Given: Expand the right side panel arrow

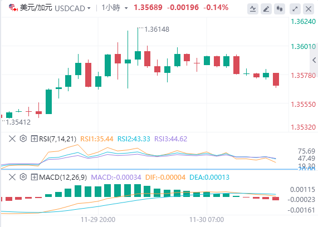Looking at the screenshot, I should tap(314, 60).
